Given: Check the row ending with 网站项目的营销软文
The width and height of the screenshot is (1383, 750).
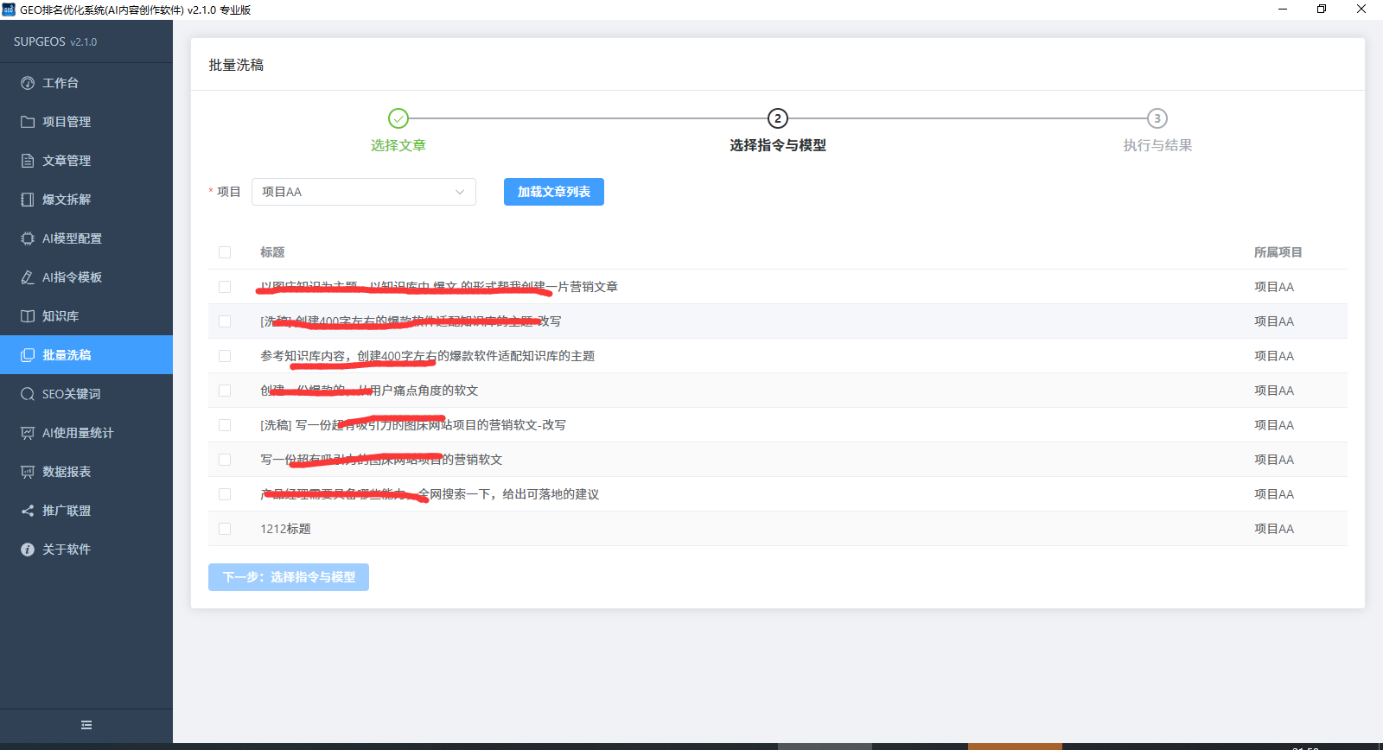Looking at the screenshot, I should coord(225,460).
